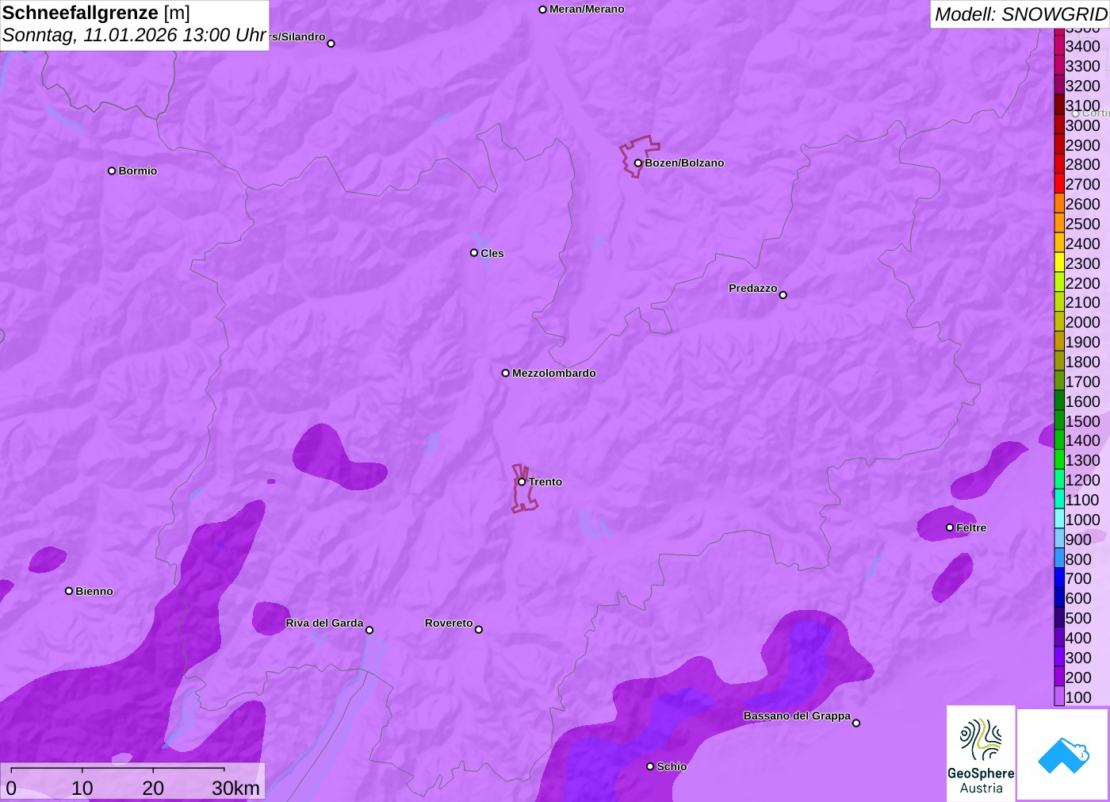Click the cyan 1000 legend swatch
The width and height of the screenshot is (1110, 802).
pyautogui.click(x=1059, y=519)
